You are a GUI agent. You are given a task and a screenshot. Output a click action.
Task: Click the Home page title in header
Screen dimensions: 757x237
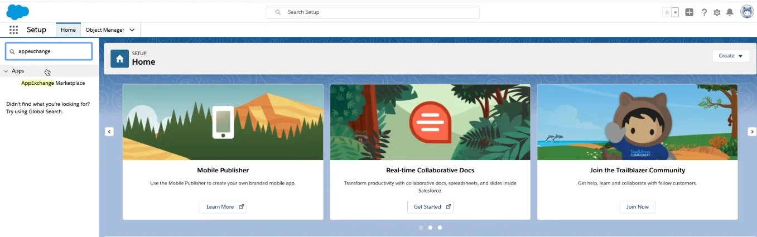point(143,62)
